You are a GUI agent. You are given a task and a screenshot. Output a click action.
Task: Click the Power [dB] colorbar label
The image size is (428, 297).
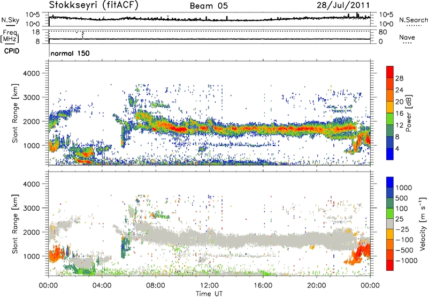408,113
